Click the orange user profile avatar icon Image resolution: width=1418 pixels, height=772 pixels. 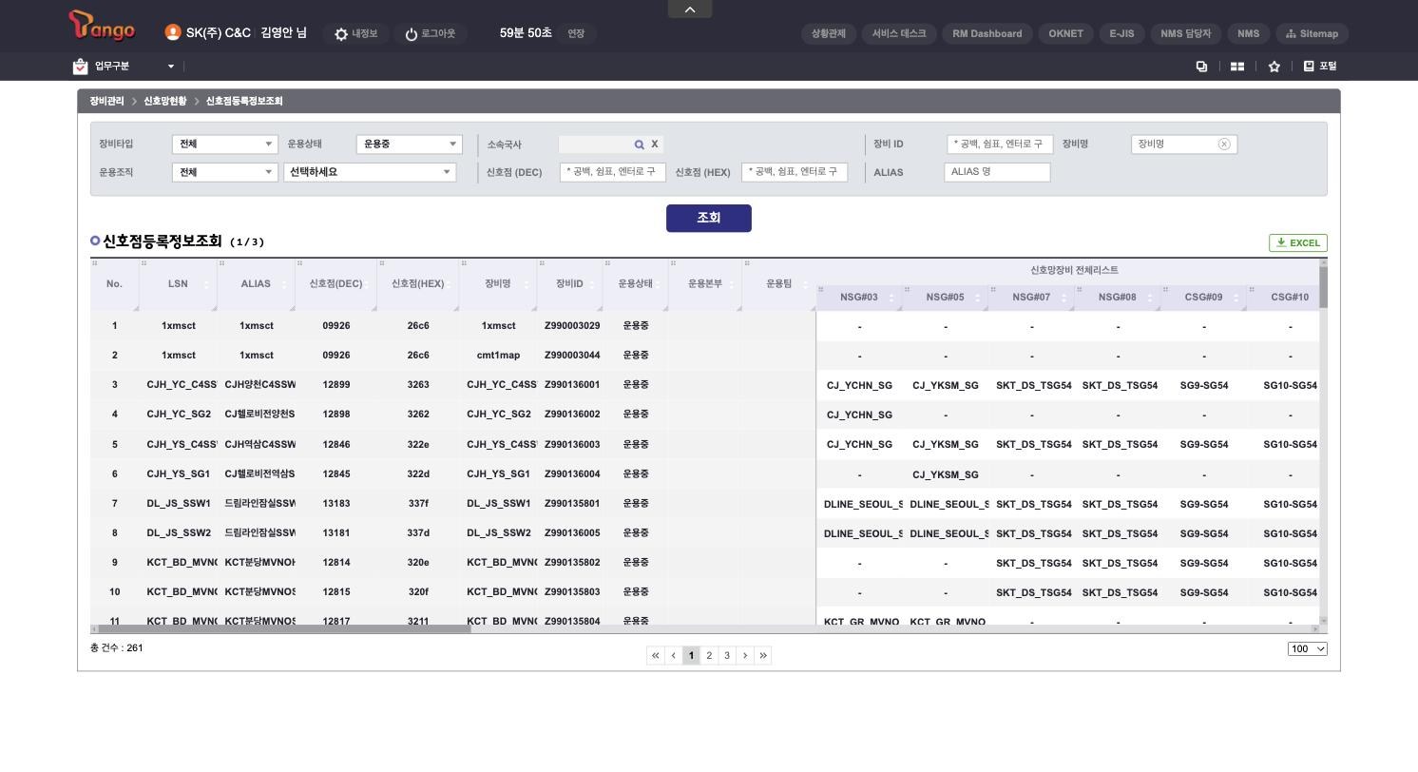[172, 32]
